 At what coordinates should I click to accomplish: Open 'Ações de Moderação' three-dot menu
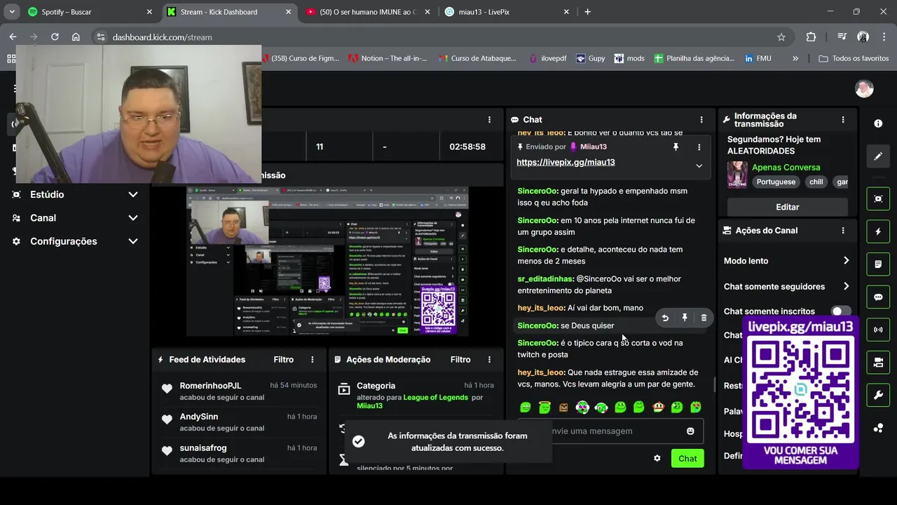[489, 359]
